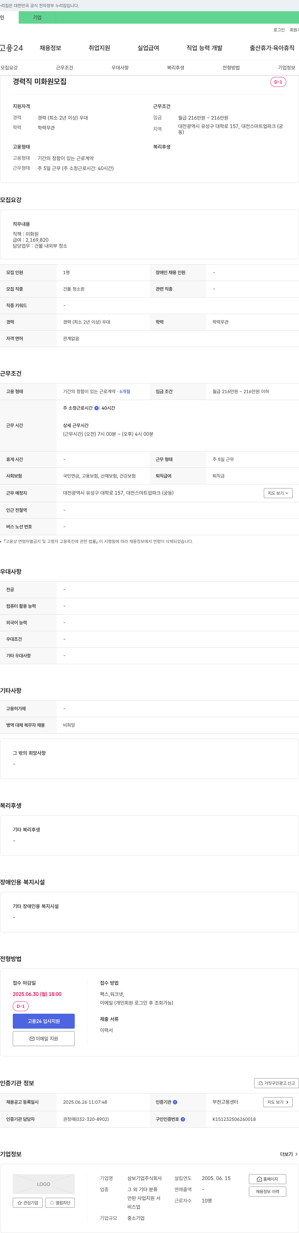Open the 실업급여 menu
The height and width of the screenshot is (1233, 299).
pos(148,48)
